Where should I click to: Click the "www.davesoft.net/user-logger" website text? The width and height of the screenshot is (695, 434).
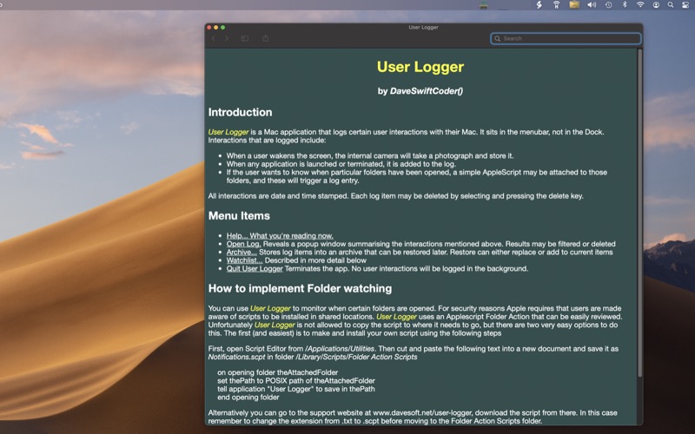tap(423, 413)
